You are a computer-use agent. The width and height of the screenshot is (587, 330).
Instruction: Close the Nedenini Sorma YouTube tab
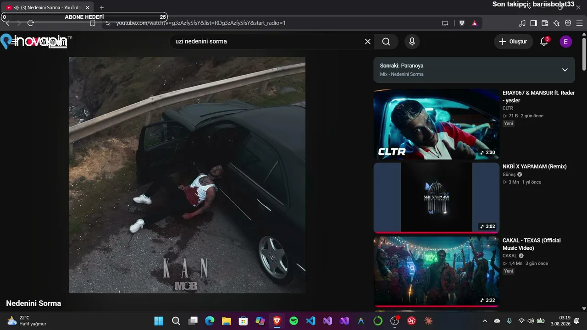click(x=88, y=8)
